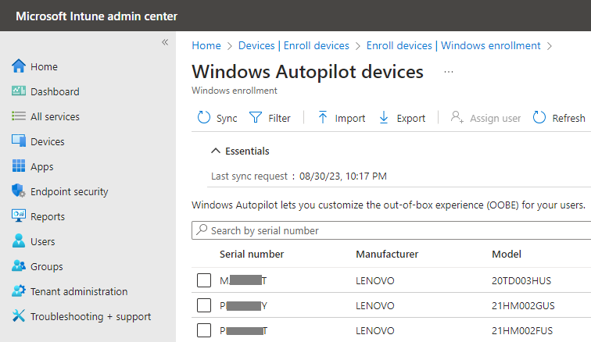Click the redacted serial in 21HM002GUS row
Image resolution: width=591 pixels, height=342 pixels.
[243, 306]
